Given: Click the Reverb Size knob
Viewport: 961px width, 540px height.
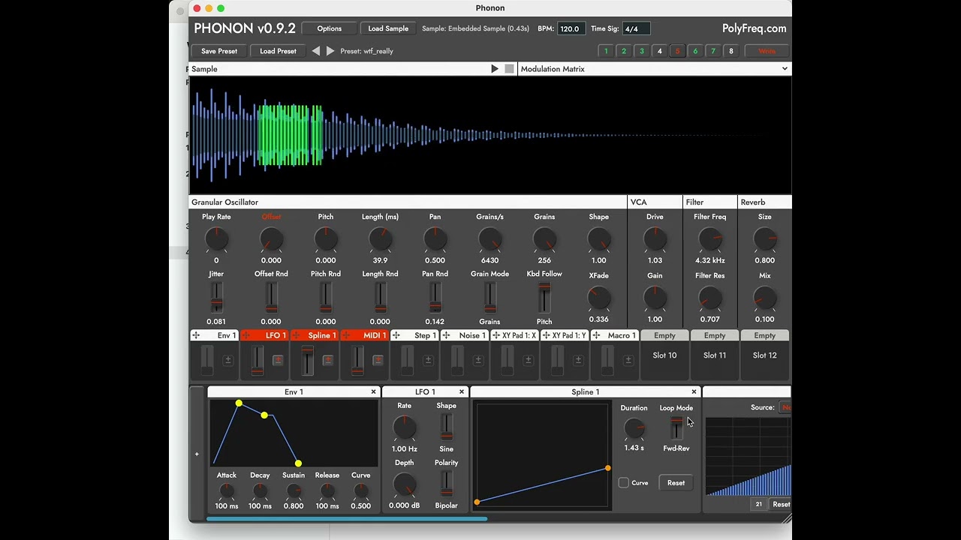Looking at the screenshot, I should pos(764,240).
